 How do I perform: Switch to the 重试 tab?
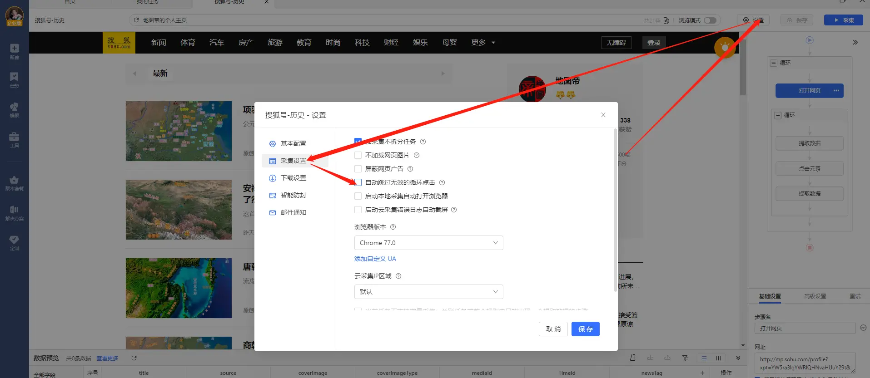[855, 296]
